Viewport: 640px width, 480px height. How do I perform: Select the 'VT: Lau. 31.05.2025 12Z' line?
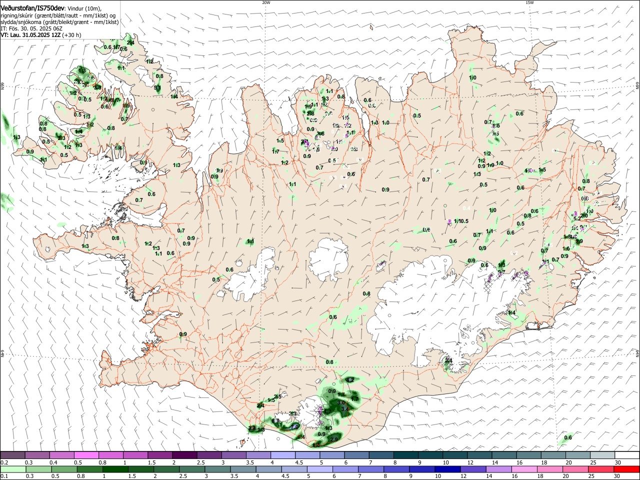30,35
